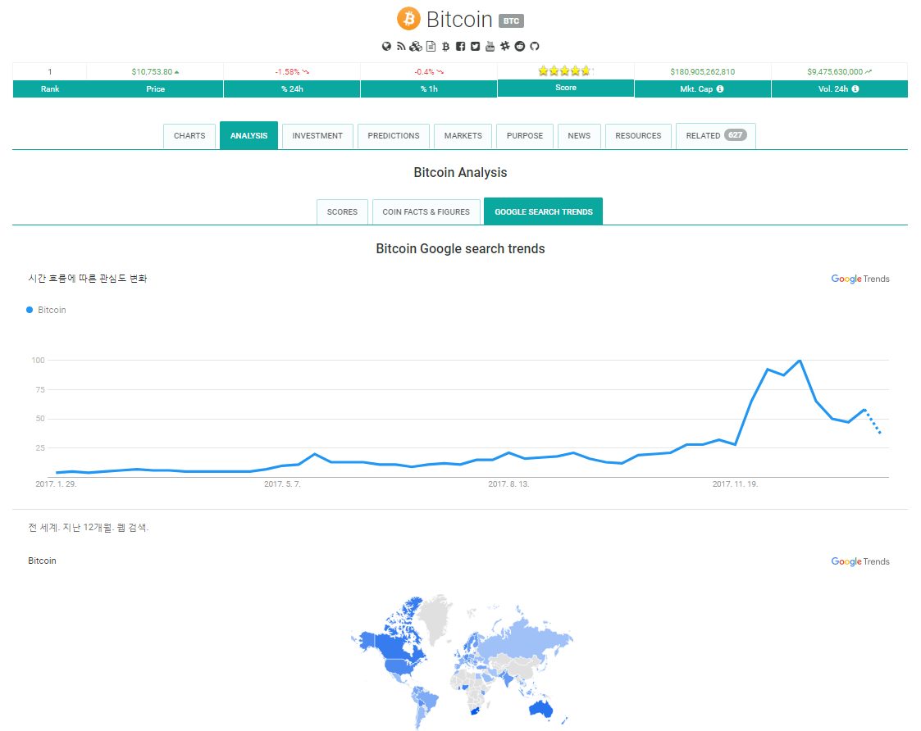Click the % 1h column header
This screenshot has height=731, width=921.
(429, 89)
